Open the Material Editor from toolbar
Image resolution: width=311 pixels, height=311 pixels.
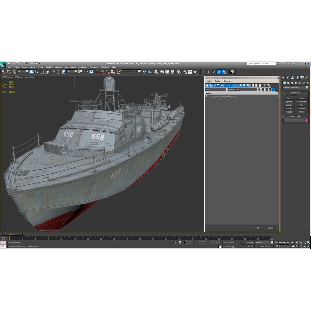click(x=179, y=72)
